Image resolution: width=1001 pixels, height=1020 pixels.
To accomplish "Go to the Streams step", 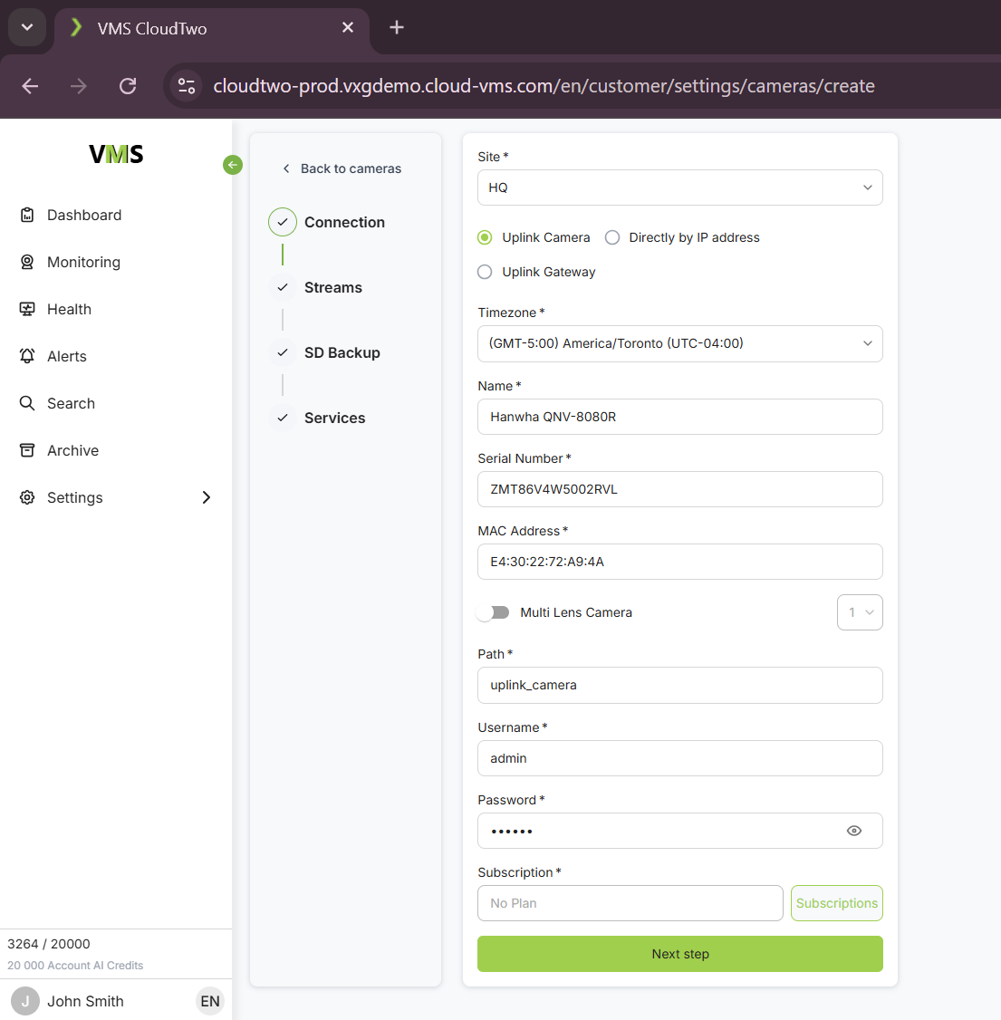I will tap(332, 287).
